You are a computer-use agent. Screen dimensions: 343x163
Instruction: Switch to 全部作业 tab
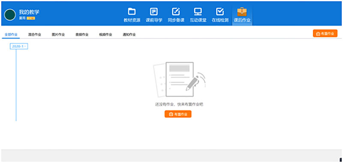pyautogui.click(x=11, y=35)
